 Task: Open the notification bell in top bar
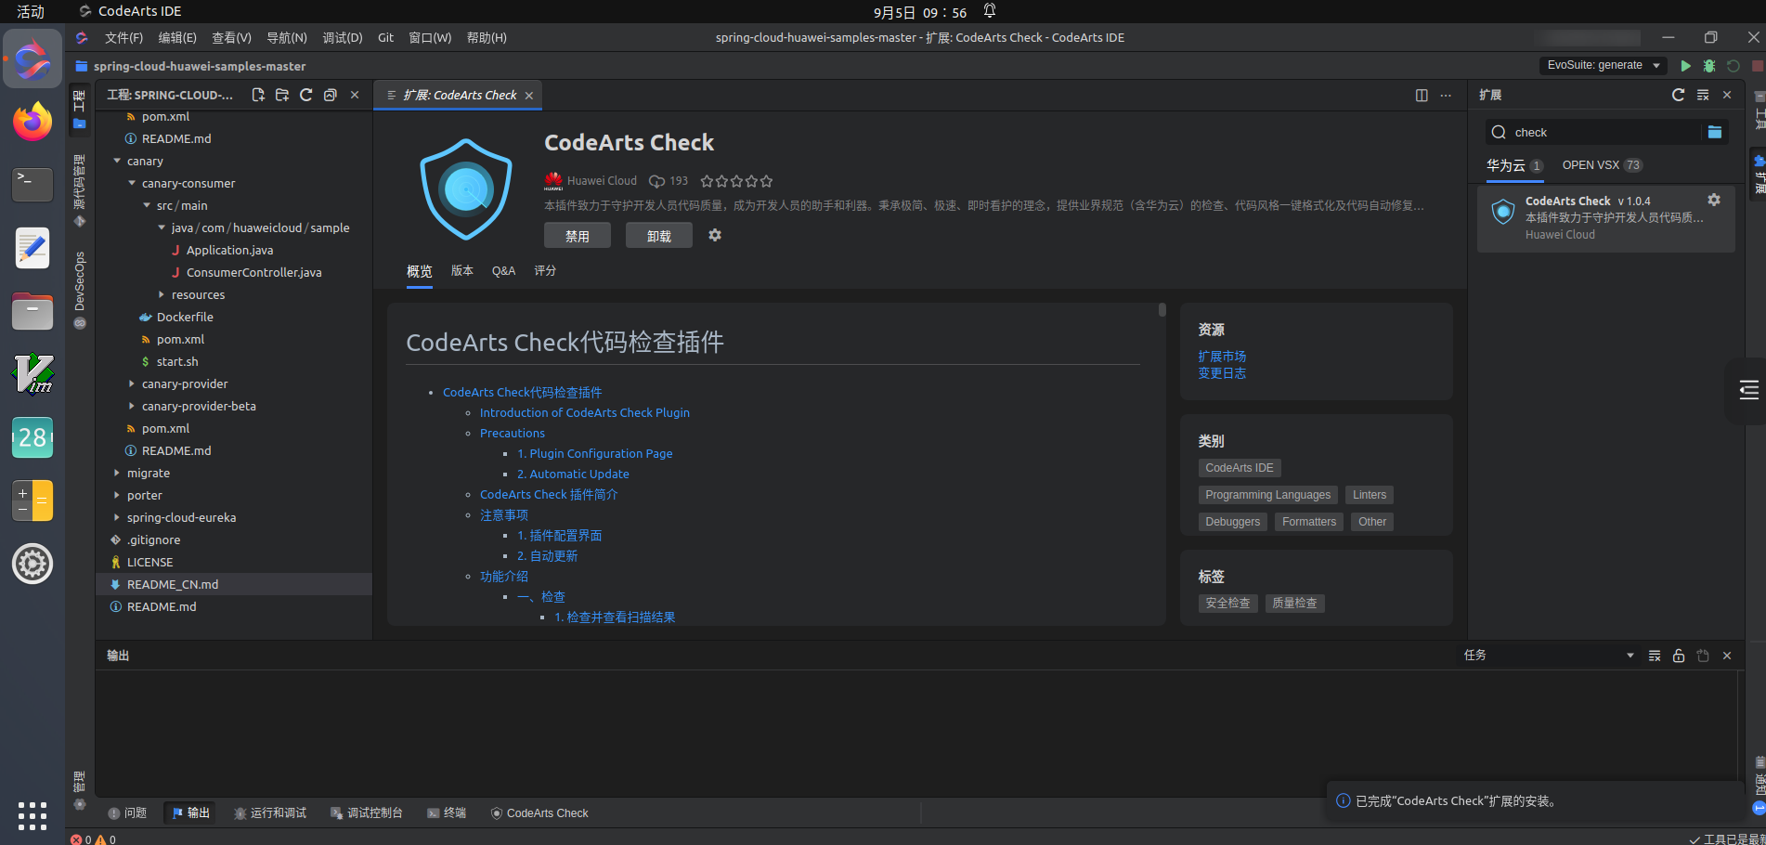pyautogui.click(x=990, y=11)
